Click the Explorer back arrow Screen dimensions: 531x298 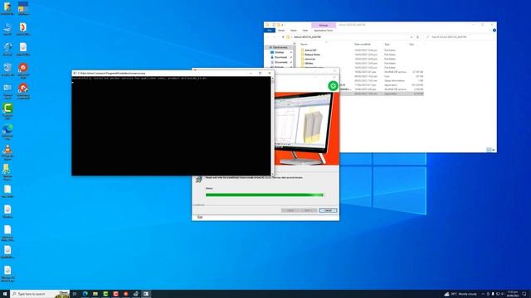pyautogui.click(x=267, y=36)
